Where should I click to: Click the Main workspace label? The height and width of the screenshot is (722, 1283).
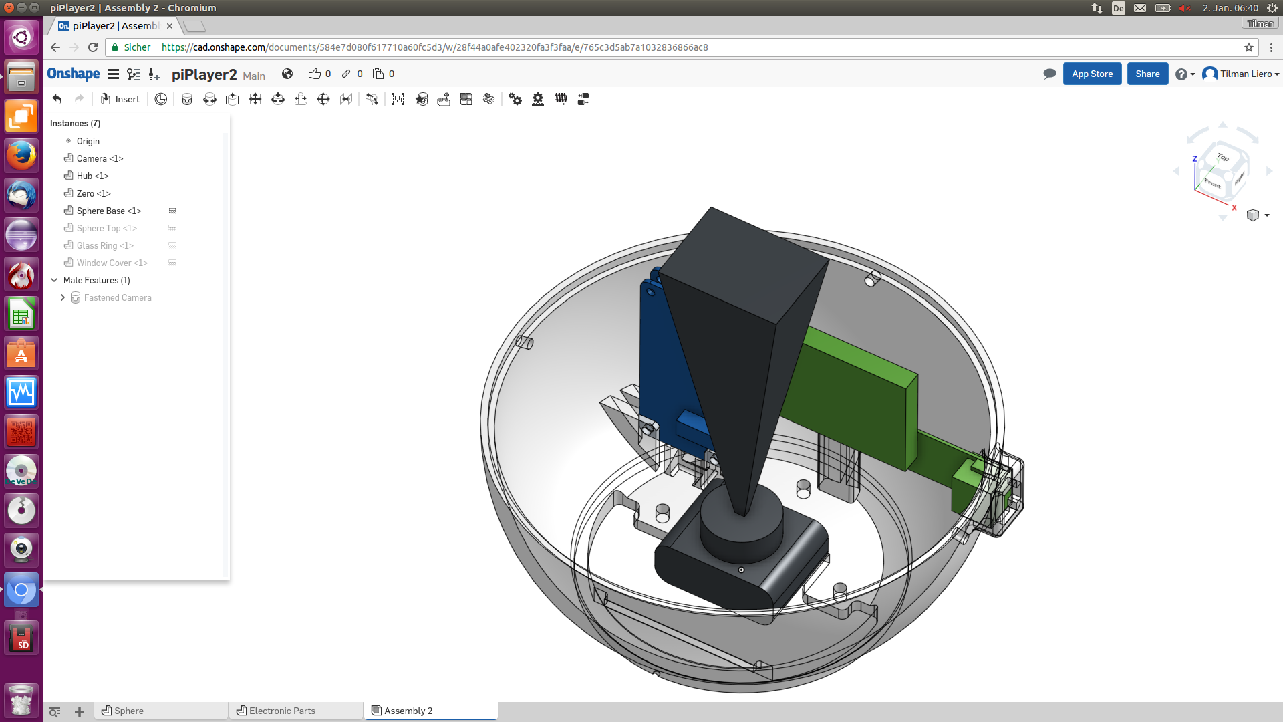point(254,76)
